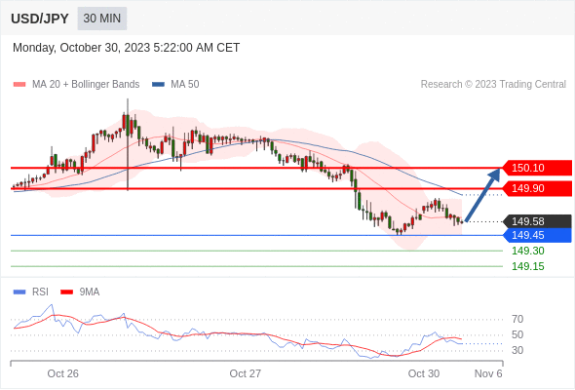This screenshot has width=575, height=390.
Task: Click the RSI 70 level label
Action: coord(517,319)
